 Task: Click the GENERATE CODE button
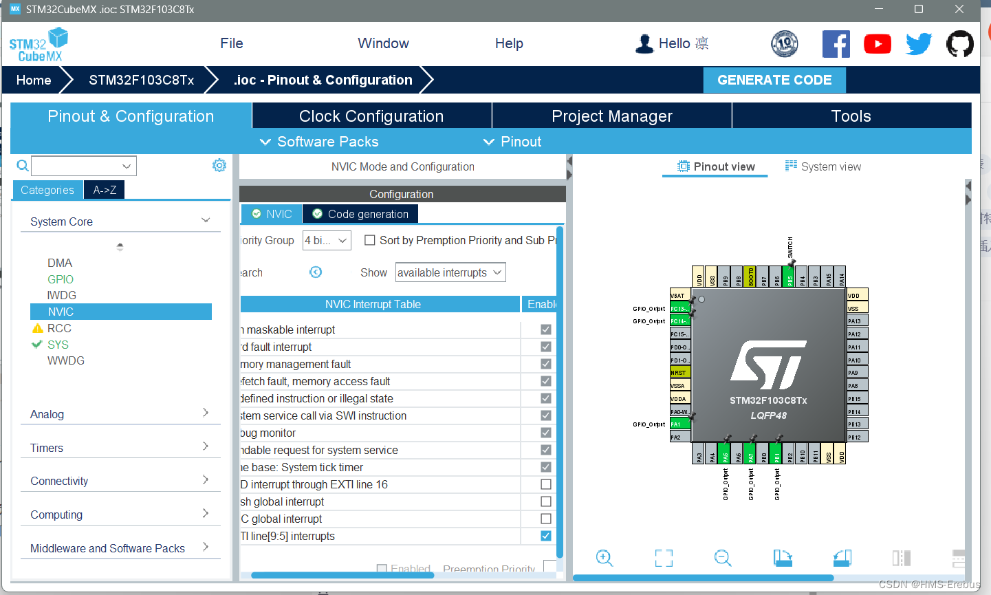click(x=774, y=80)
